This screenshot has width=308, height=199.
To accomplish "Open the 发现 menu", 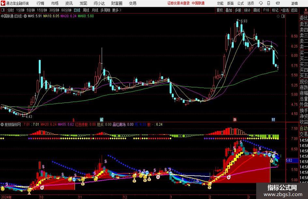I will point(83,3).
